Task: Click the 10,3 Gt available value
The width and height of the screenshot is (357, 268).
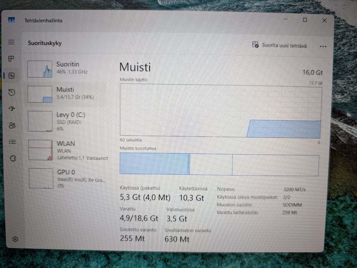Action: coord(192,198)
